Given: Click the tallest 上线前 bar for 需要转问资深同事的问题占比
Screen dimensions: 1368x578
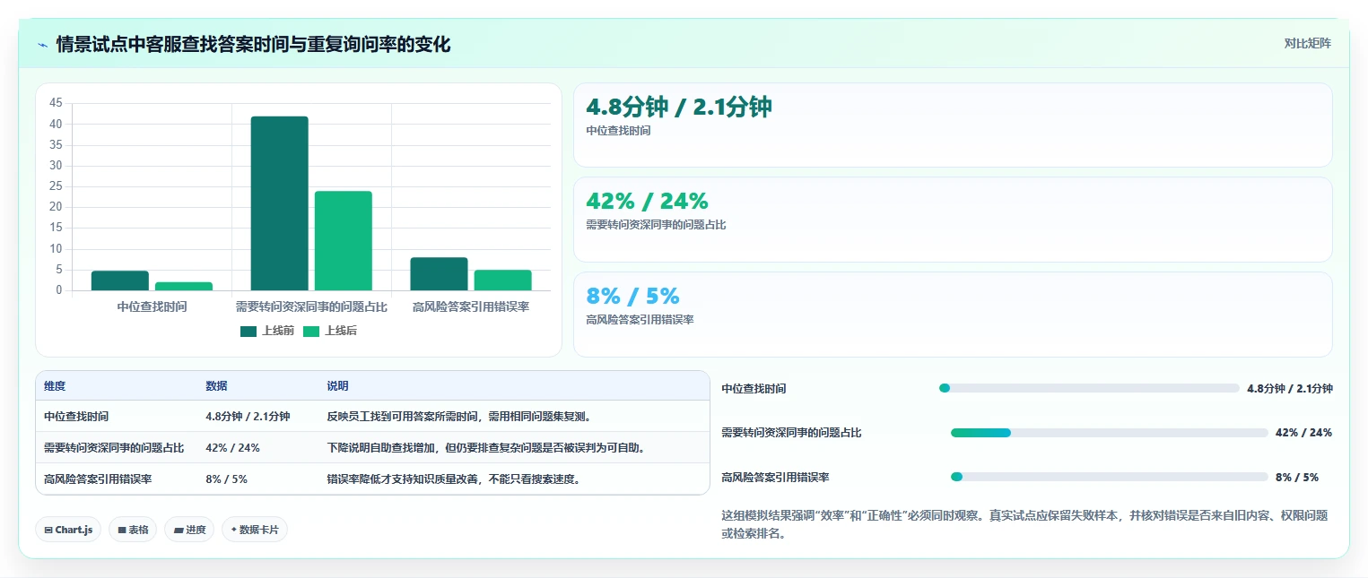Looking at the screenshot, I should 280,203.
